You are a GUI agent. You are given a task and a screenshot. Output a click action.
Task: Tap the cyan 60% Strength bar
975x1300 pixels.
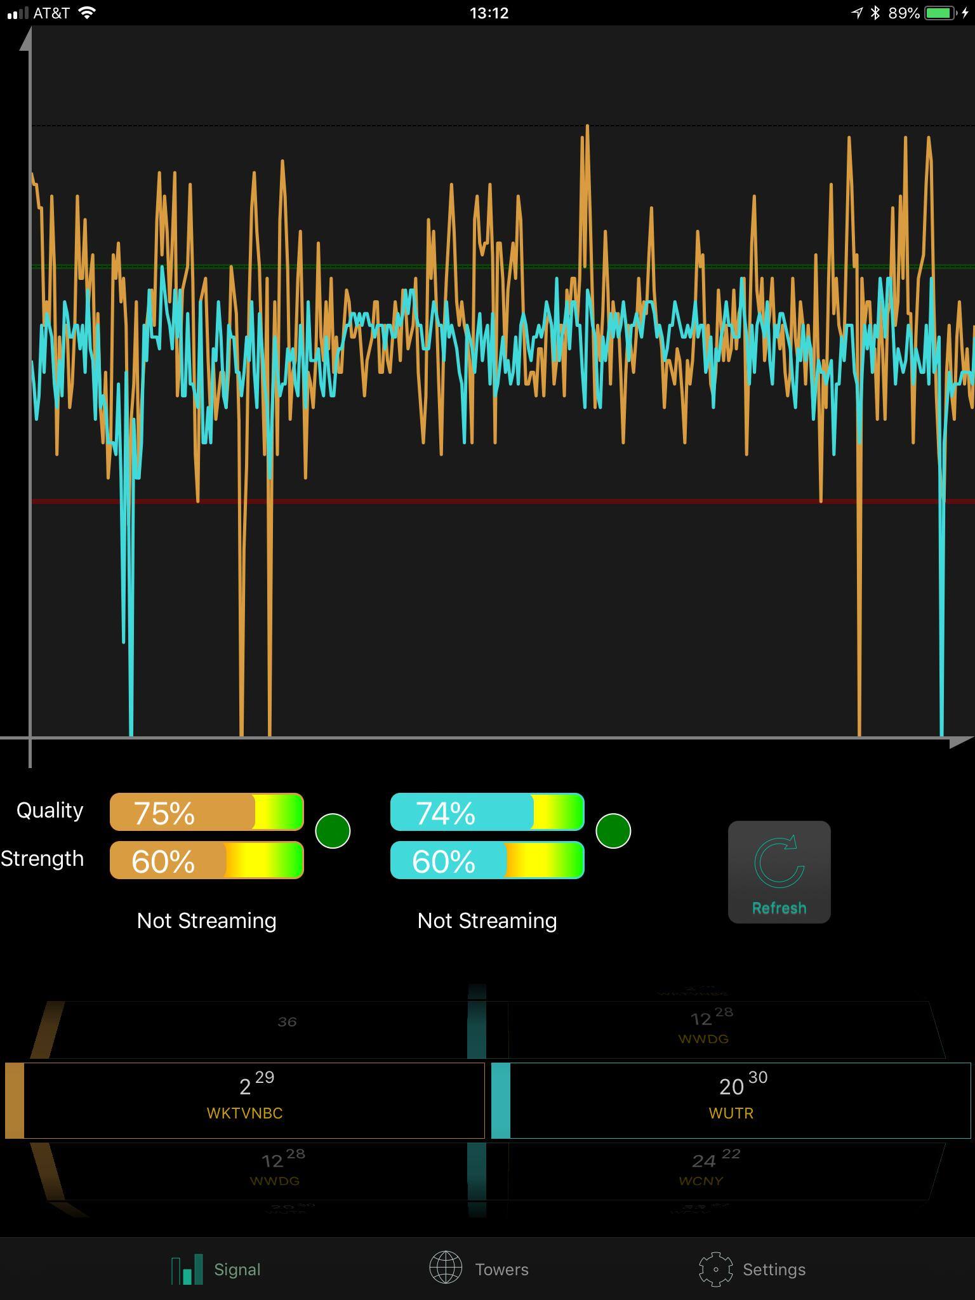pyautogui.click(x=487, y=860)
